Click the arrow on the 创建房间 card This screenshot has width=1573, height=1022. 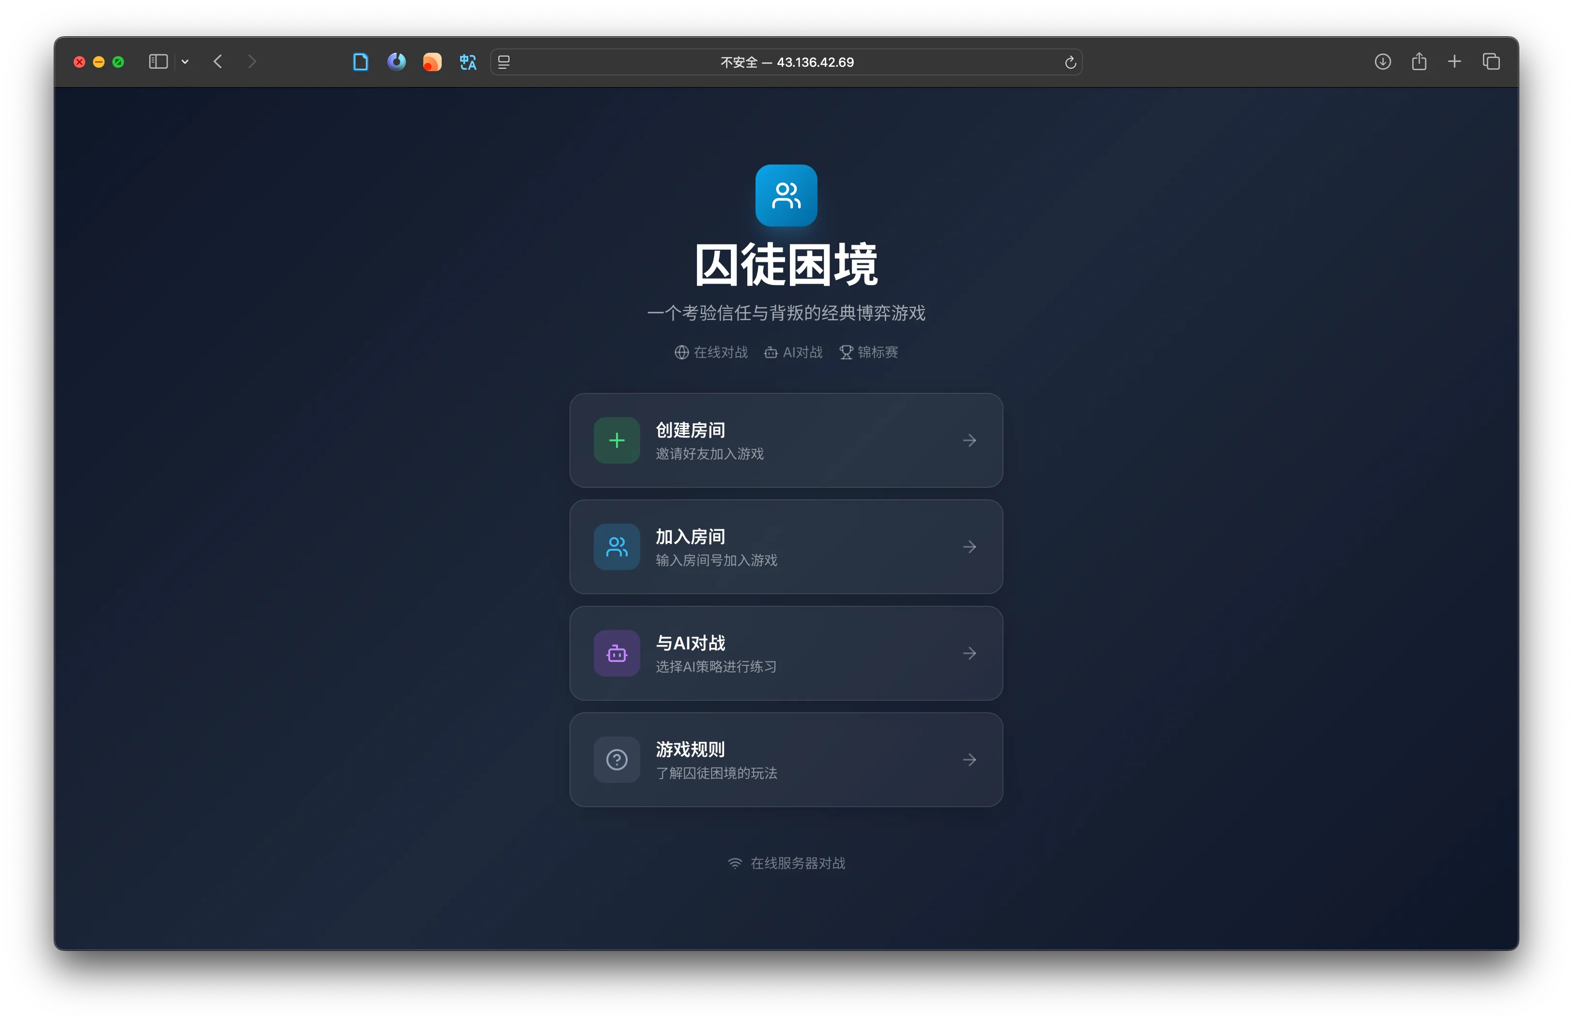(x=969, y=440)
